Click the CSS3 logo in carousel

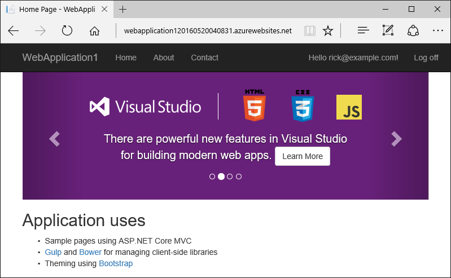303,105
